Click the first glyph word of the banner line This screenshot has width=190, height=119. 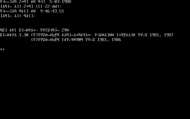tap(4, 30)
